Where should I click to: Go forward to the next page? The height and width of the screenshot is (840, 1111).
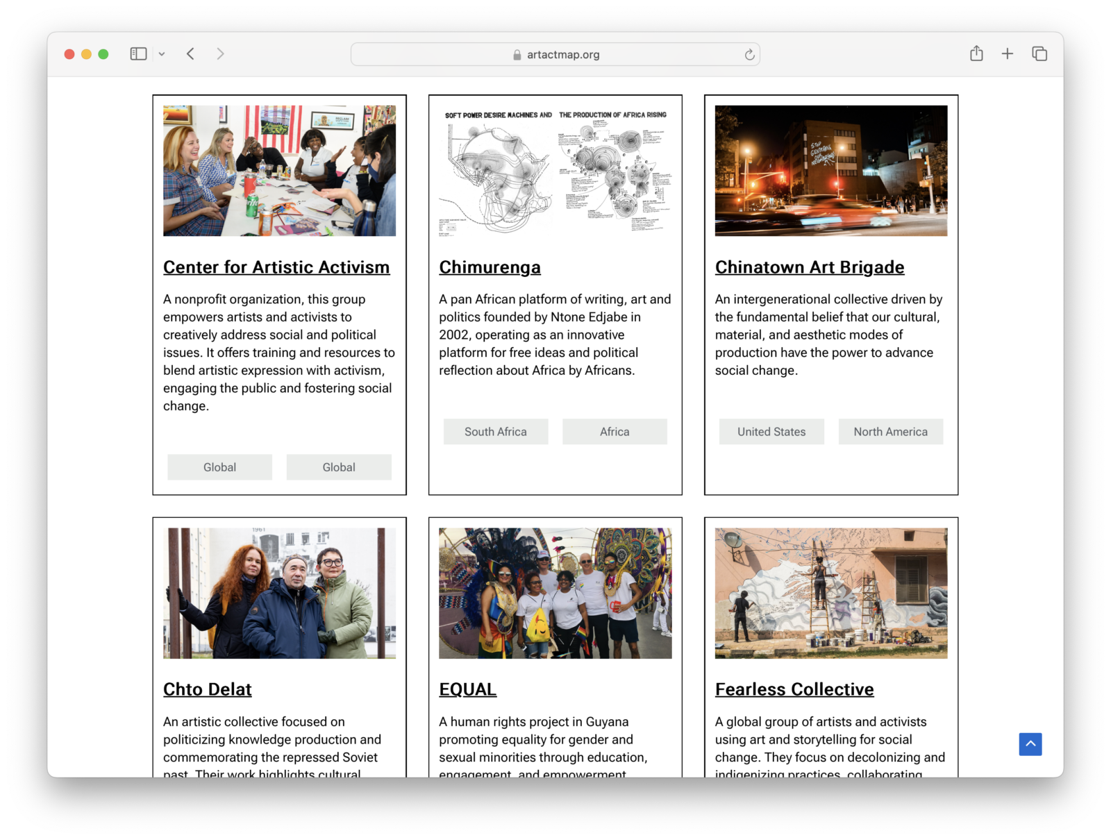(220, 54)
